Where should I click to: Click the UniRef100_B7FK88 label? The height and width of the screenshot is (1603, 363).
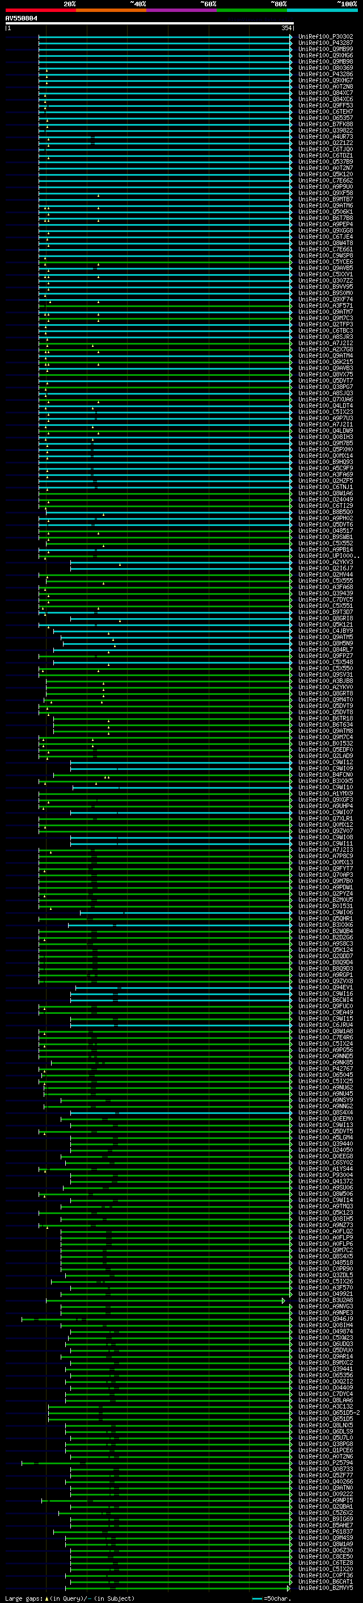tap(326, 125)
